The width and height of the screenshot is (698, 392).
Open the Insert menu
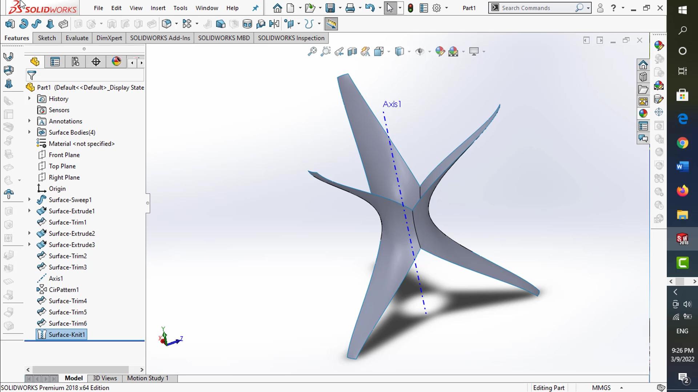[158, 8]
